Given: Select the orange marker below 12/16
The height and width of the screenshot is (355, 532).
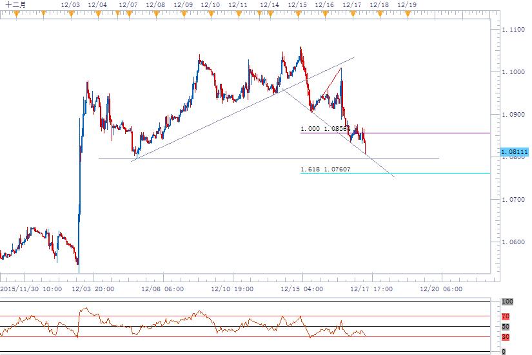Looking at the screenshot, I should pyautogui.click(x=325, y=14).
